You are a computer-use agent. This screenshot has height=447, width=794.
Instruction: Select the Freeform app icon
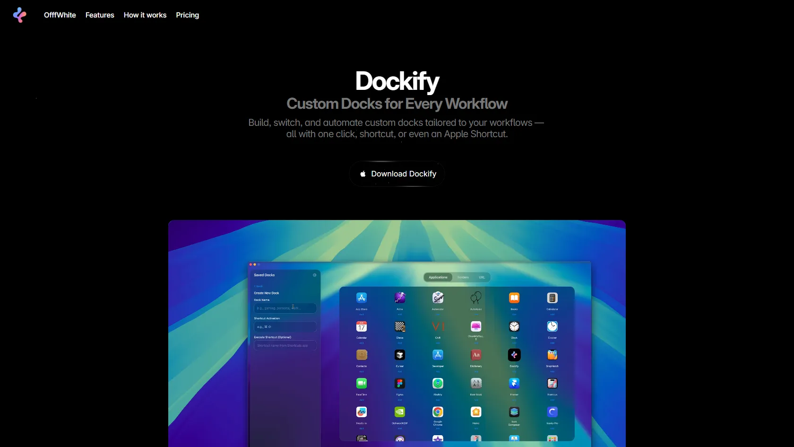362,412
